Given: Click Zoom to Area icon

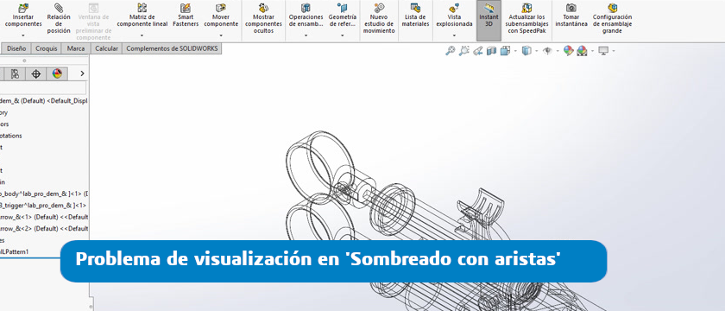Looking at the screenshot, I should point(463,51).
